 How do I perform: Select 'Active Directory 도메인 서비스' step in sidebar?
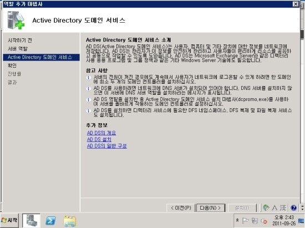pyautogui.click(x=42, y=57)
